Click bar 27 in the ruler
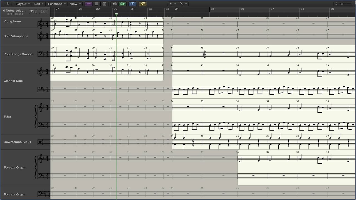This screenshot has height=200, width=356. point(57,9)
